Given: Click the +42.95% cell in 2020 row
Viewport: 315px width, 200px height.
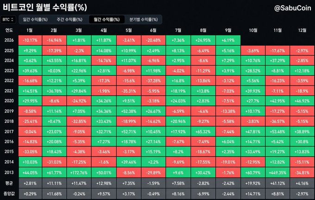Looking at the screenshot, I should tap(277, 101).
